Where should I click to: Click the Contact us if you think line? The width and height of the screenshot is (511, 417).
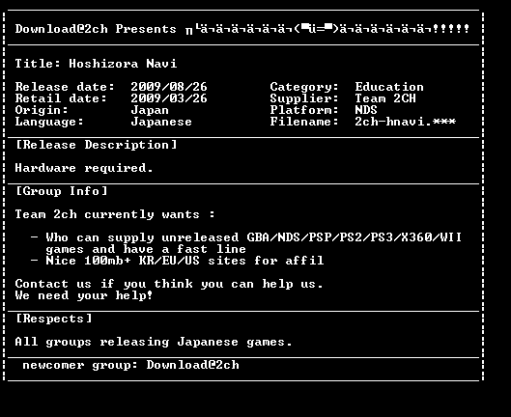click(169, 284)
